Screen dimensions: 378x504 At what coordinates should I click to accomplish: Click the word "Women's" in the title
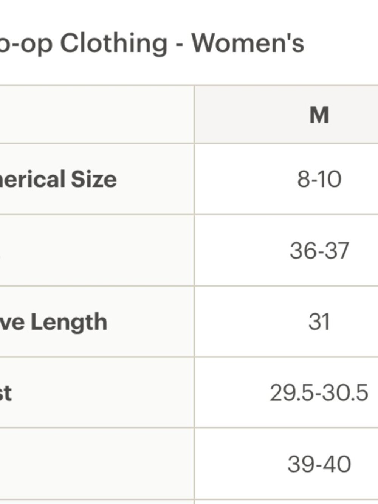point(248,43)
